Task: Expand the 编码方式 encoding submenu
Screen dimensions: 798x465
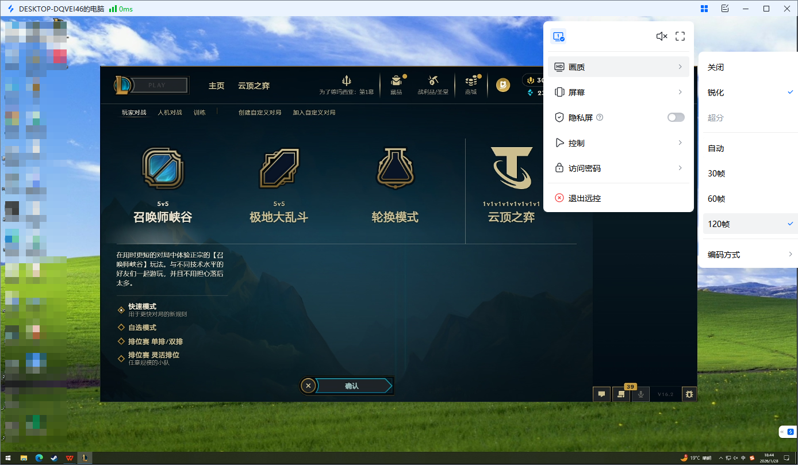Action: 724,253
